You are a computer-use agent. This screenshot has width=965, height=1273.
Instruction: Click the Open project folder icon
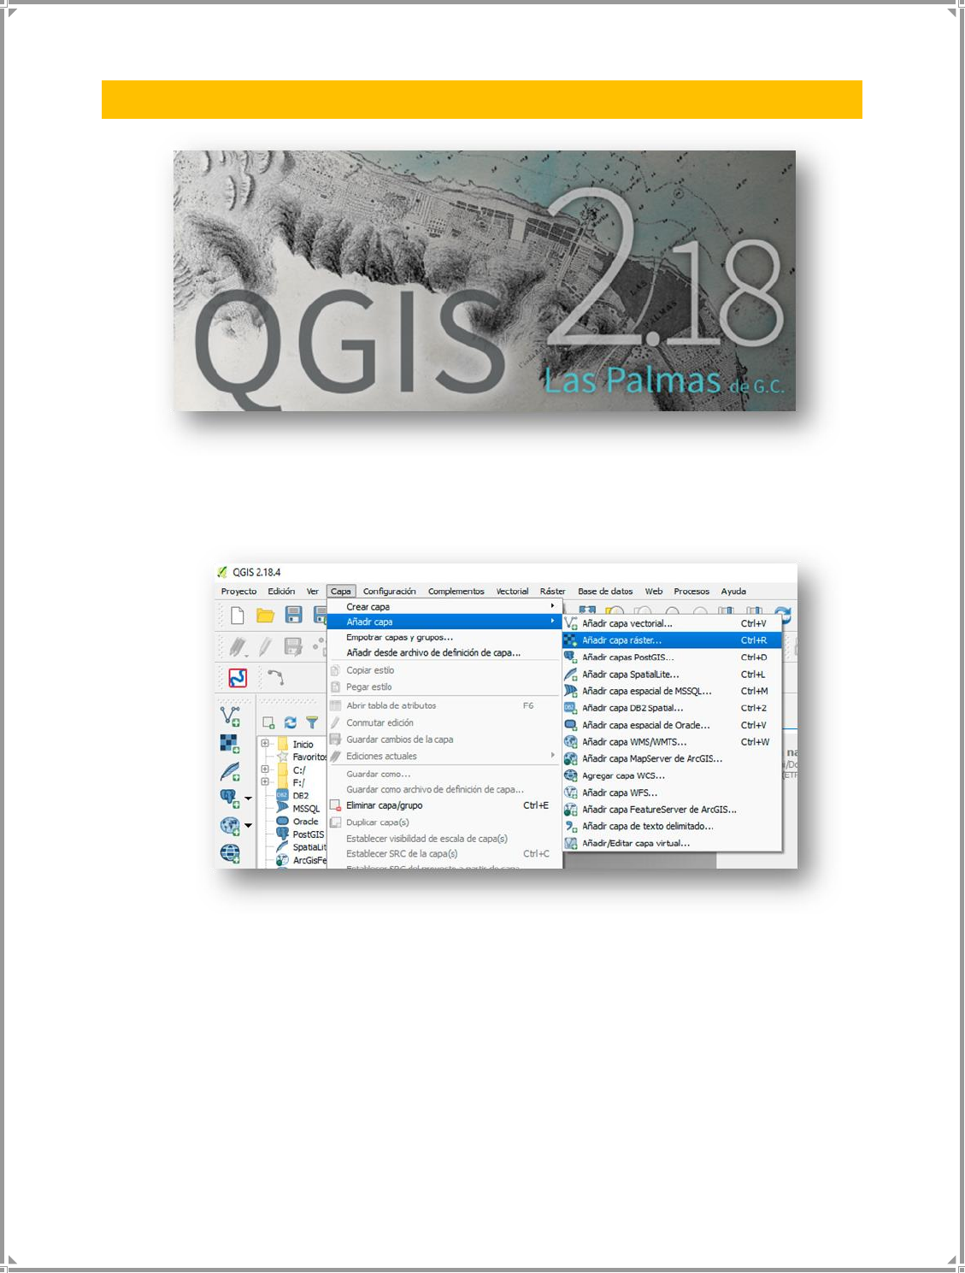point(265,615)
